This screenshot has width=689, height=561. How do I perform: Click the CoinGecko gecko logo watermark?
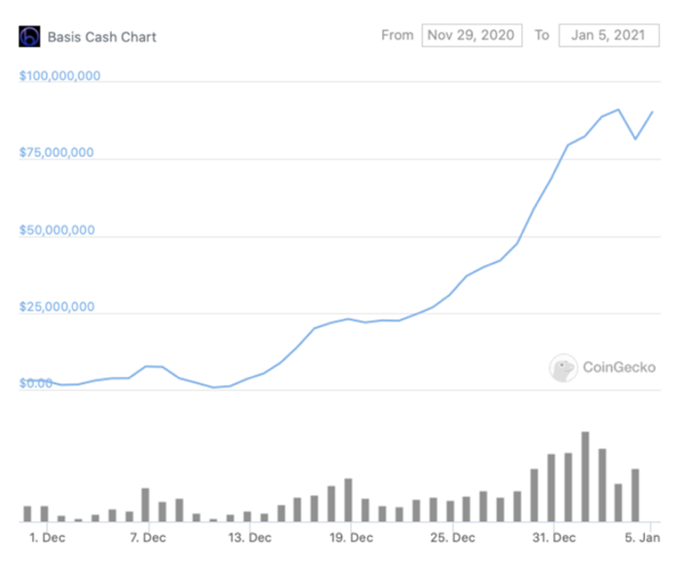tap(563, 368)
